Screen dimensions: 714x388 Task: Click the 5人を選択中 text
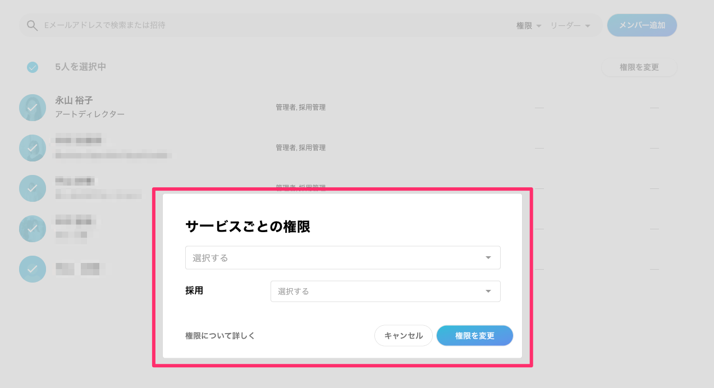[x=81, y=67]
